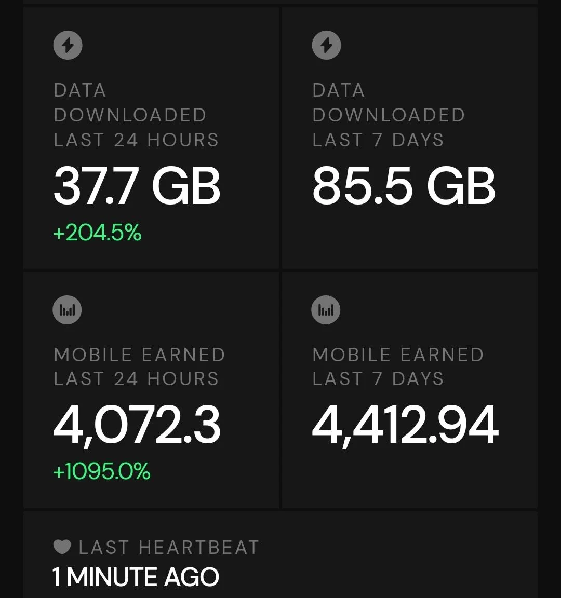
Task: Tap the heart icon beside Last Heartbeat
Action: (x=62, y=547)
